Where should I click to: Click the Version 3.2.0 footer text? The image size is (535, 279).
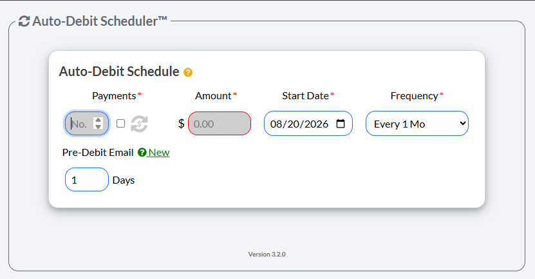point(267,254)
